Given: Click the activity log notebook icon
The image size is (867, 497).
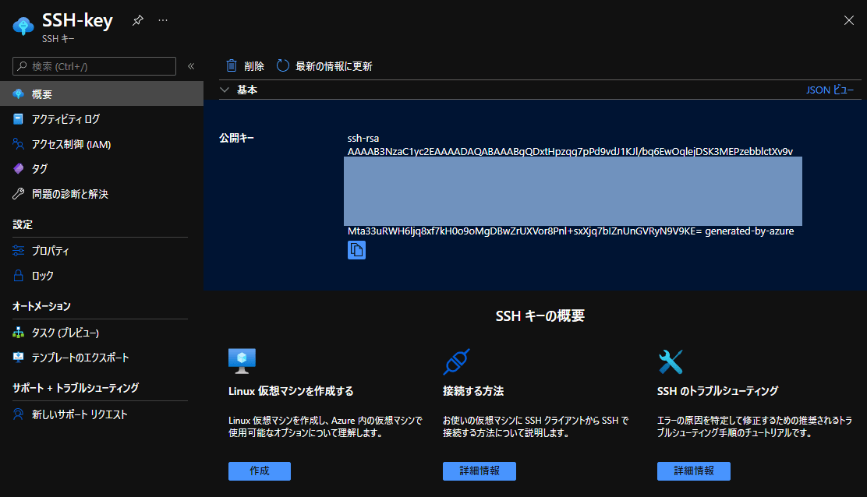Looking at the screenshot, I should 18,118.
